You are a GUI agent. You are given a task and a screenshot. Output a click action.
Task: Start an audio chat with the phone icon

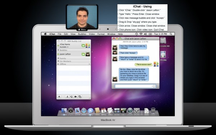tap(72, 97)
